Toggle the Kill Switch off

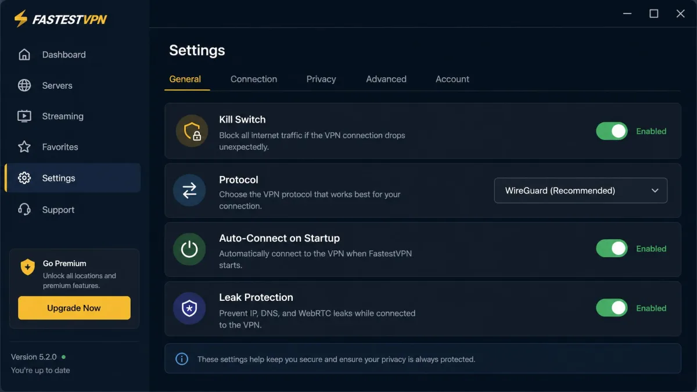coord(612,131)
